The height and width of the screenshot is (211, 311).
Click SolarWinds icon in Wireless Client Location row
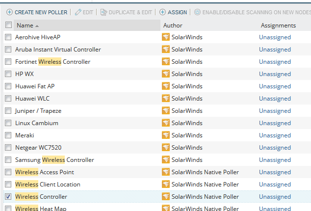[x=166, y=185]
